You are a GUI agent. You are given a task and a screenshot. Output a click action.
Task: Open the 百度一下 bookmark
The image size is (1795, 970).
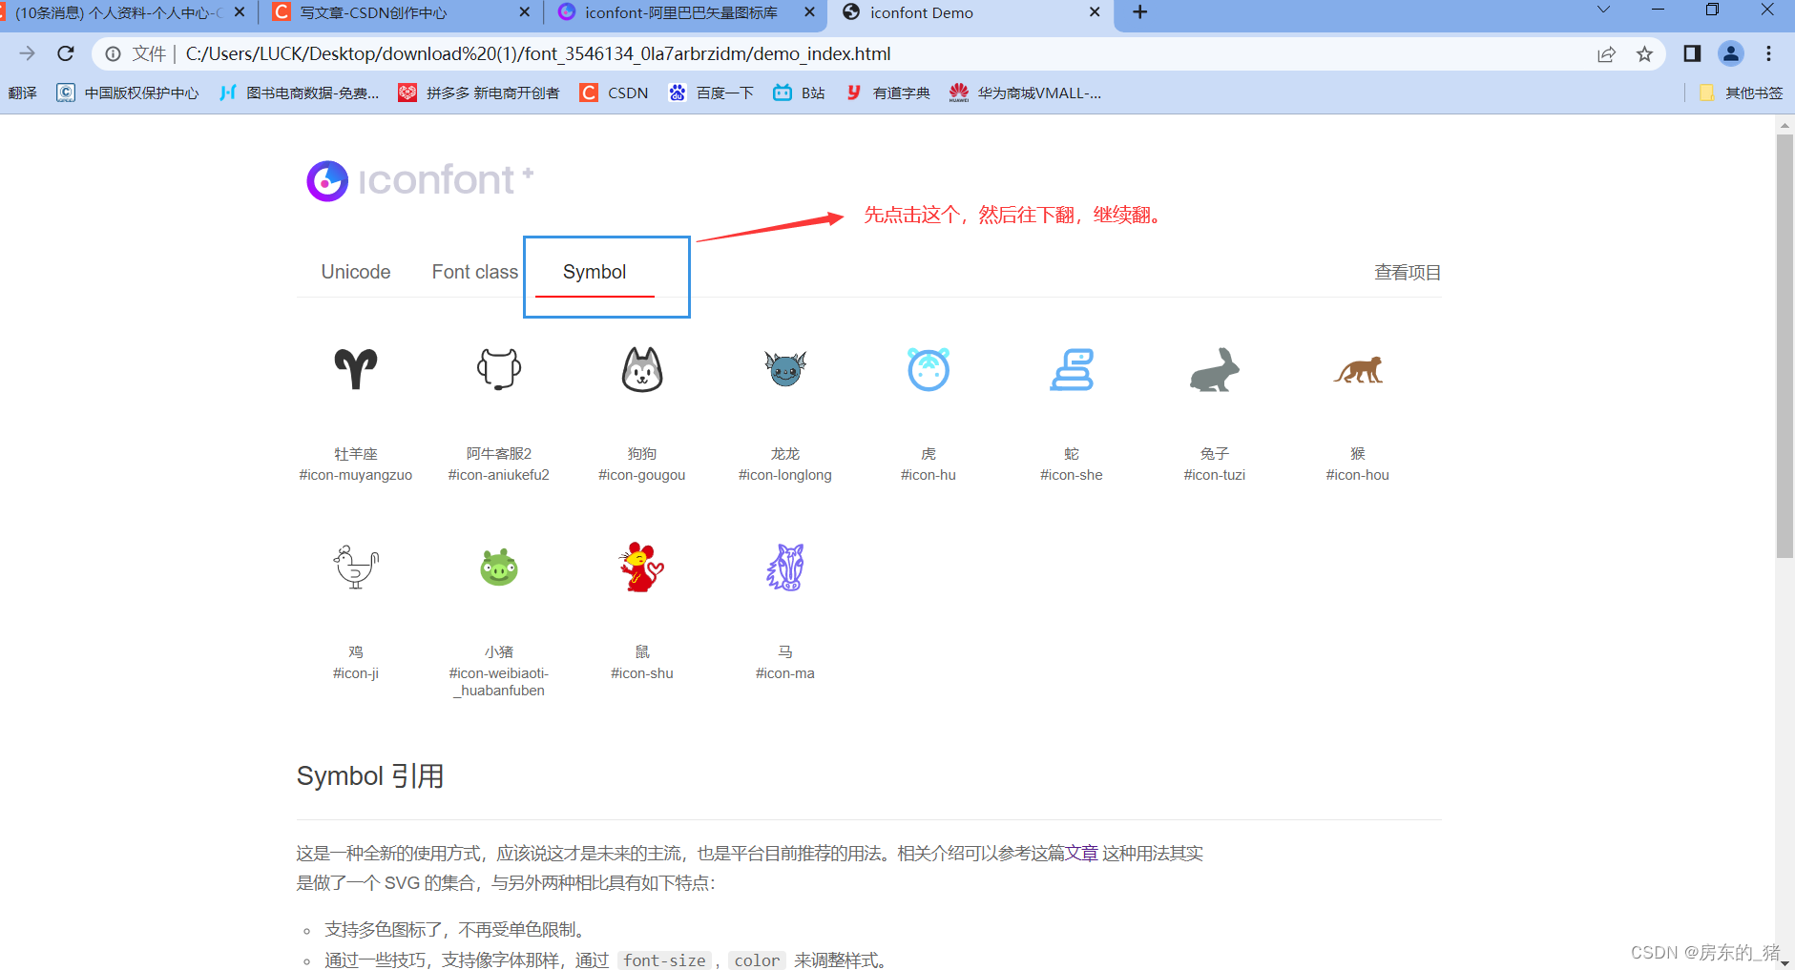pos(711,93)
